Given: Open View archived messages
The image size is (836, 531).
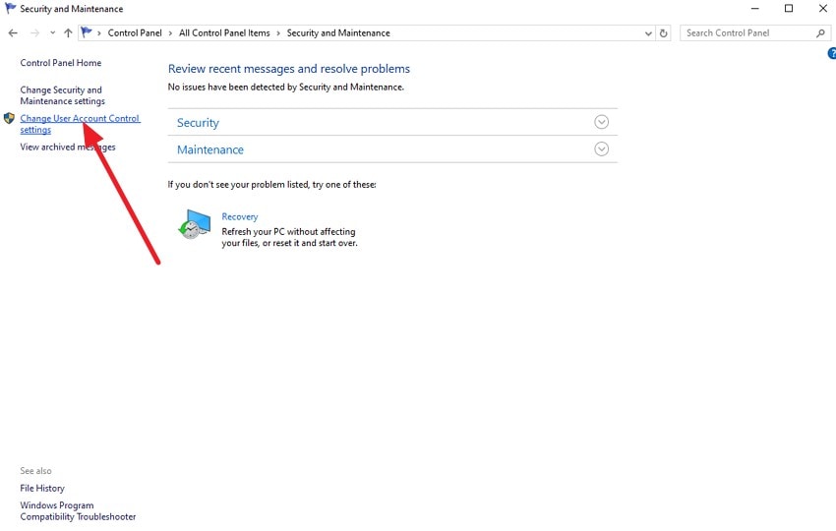Looking at the screenshot, I should click(x=68, y=147).
